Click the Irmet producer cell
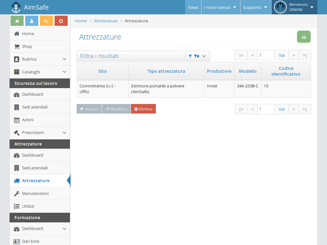Viewport: 327px width, 245px height. (219, 89)
